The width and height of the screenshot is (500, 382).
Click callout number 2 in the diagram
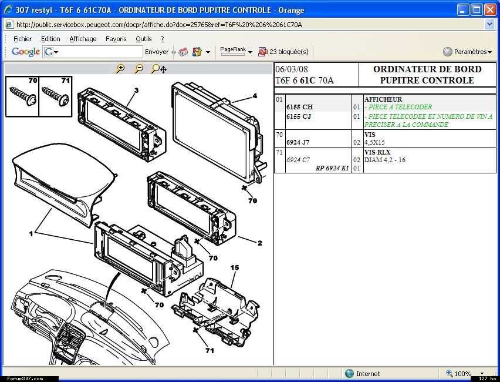click(260, 243)
